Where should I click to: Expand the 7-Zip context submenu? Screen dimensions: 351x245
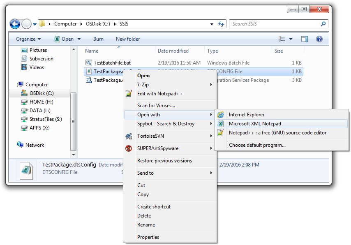pyautogui.click(x=170, y=84)
